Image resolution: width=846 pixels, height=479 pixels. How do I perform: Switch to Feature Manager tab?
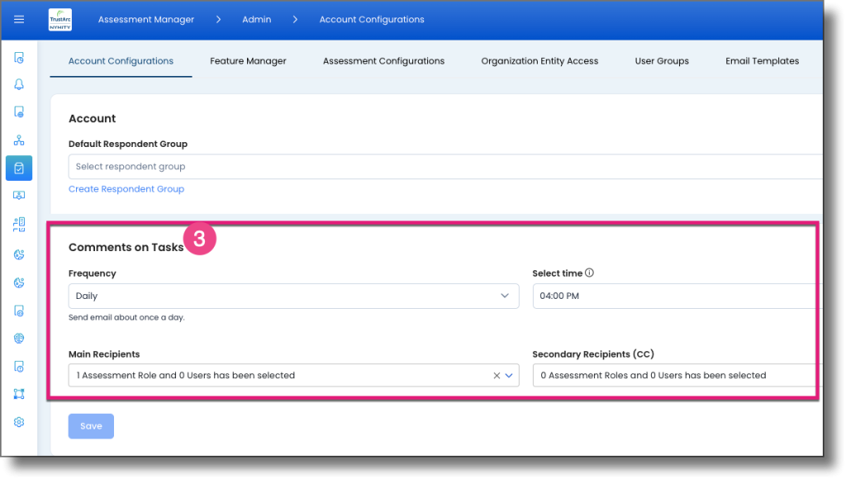coord(248,61)
